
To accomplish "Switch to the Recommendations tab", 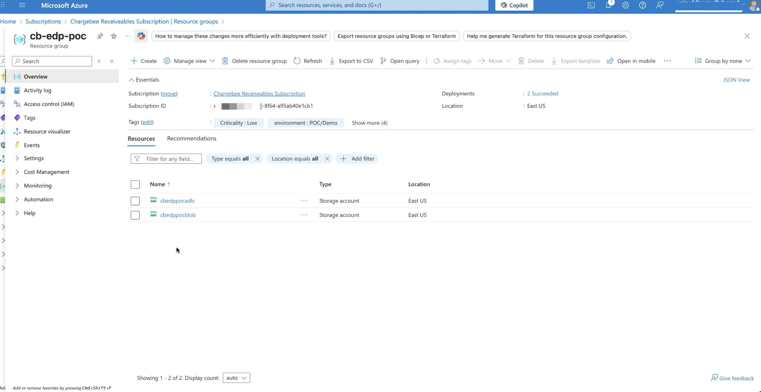I will pos(192,139).
